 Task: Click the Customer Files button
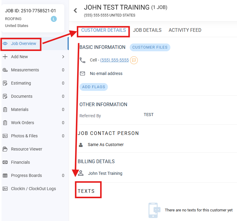150,47
